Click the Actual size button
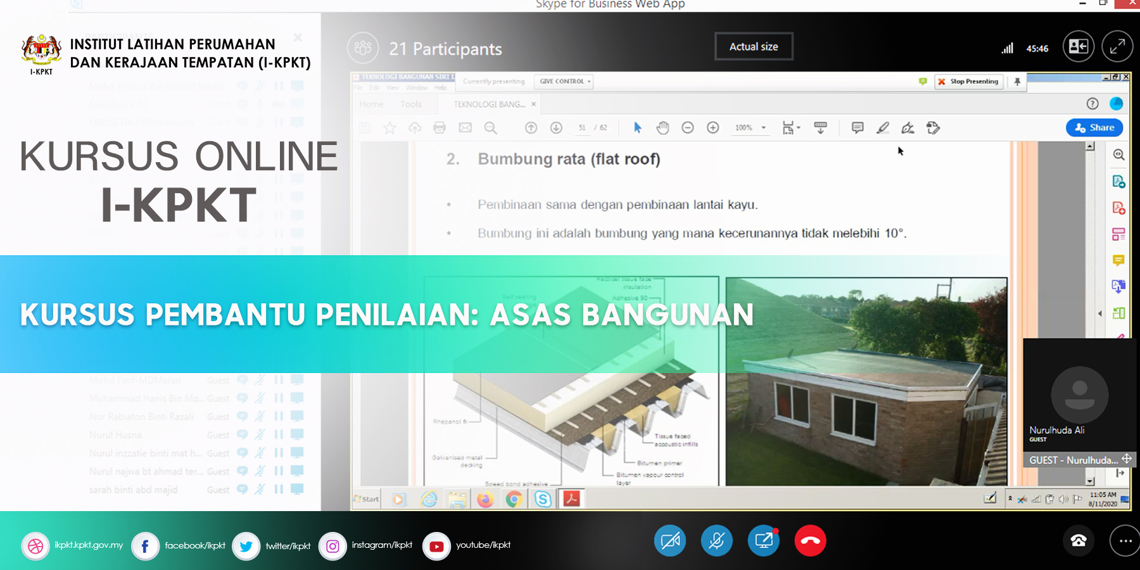 (754, 46)
